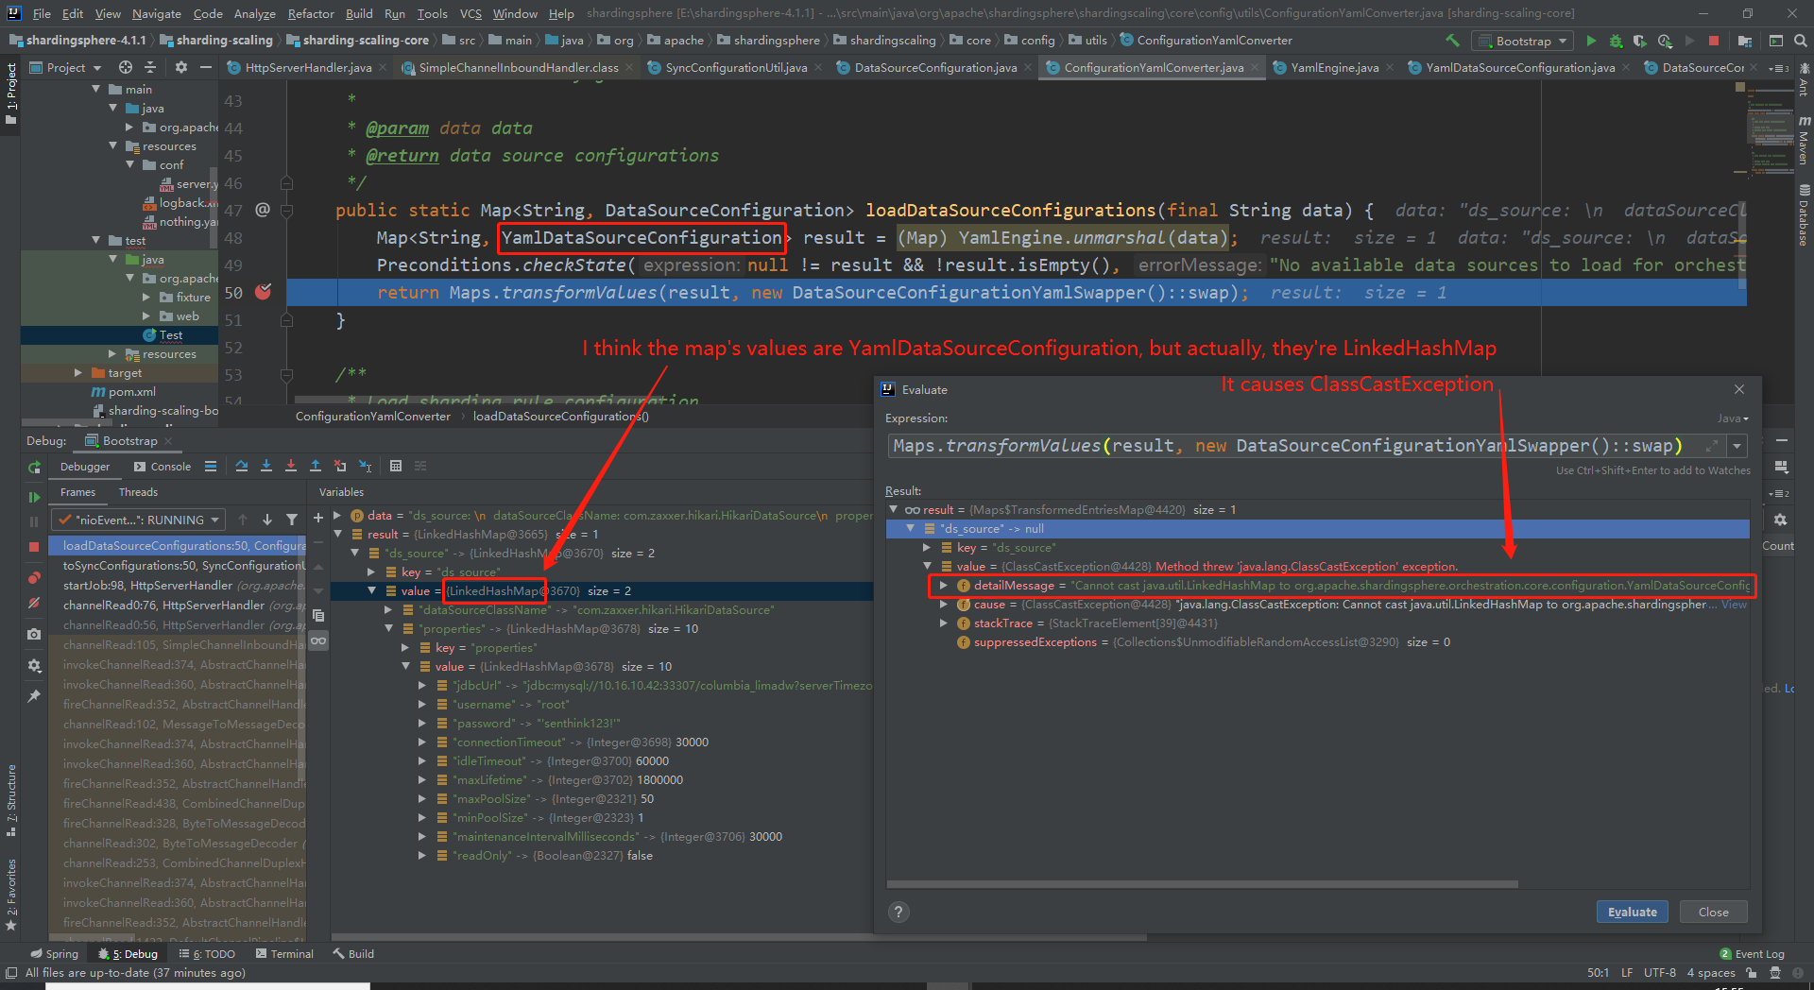Open 6: TODO tool window
Viewport: 1814px width, 990px height.
click(207, 953)
